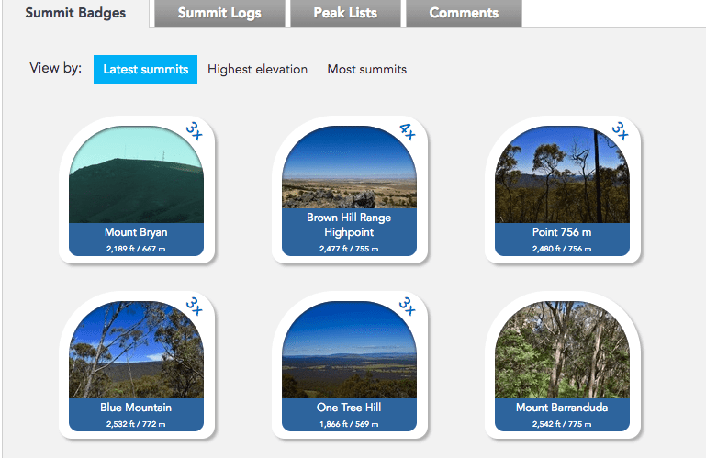Click the 3x count on Mount Bryan
The width and height of the screenshot is (706, 458).
point(195,131)
